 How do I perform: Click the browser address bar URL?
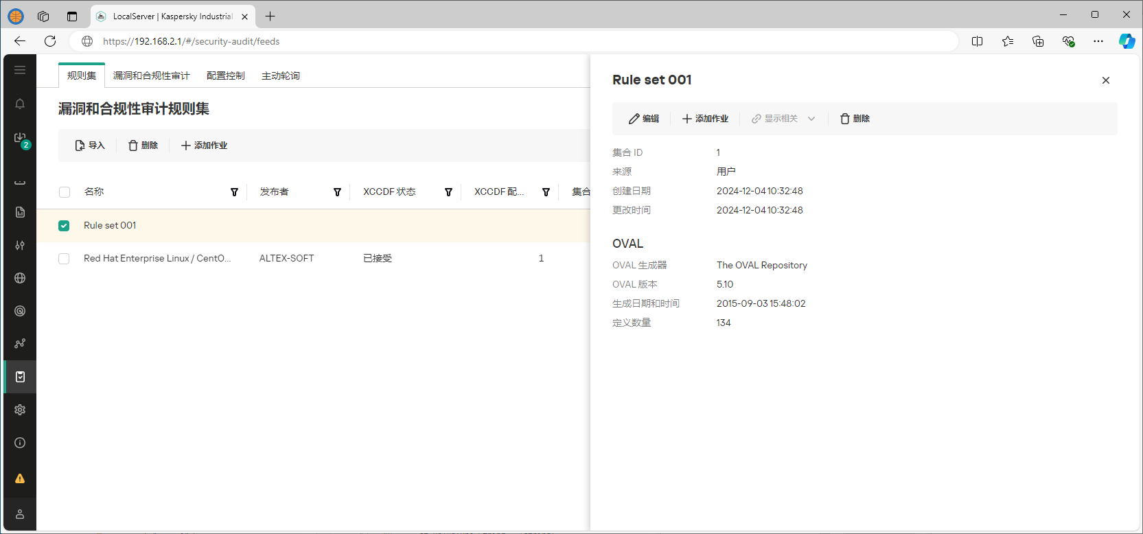191,41
